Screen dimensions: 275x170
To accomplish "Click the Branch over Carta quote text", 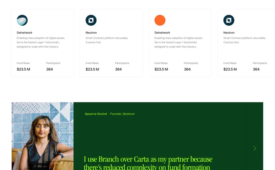I will (x=148, y=163).
